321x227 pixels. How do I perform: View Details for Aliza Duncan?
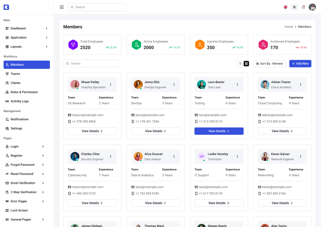coord(156,203)
